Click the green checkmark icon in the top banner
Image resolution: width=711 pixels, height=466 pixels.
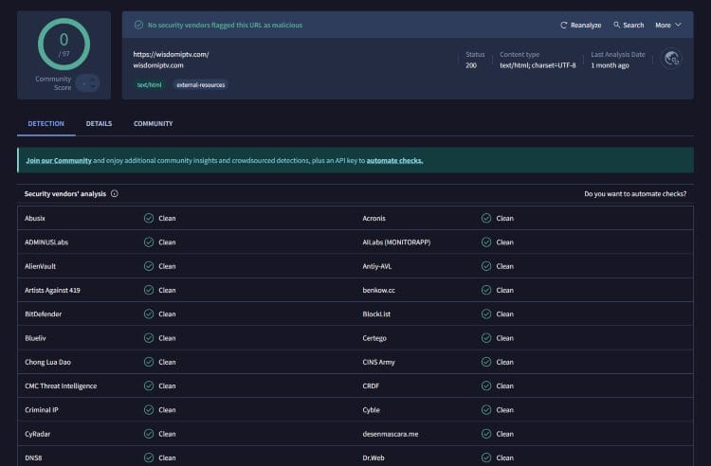tap(138, 26)
